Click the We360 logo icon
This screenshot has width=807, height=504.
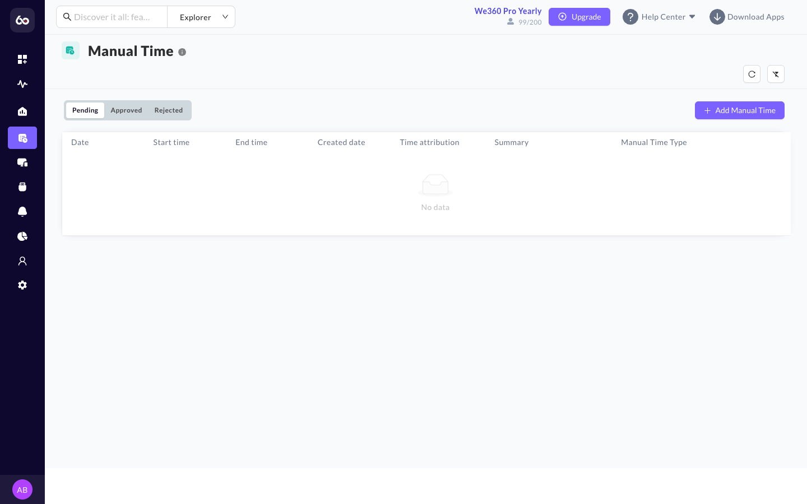[x=22, y=20]
